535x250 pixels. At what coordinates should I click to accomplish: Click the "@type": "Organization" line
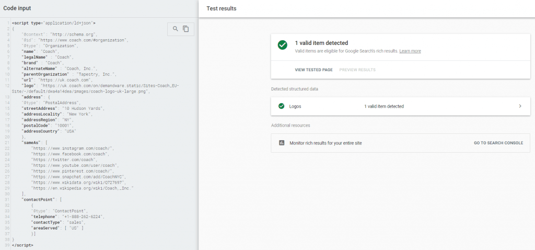coord(50,46)
